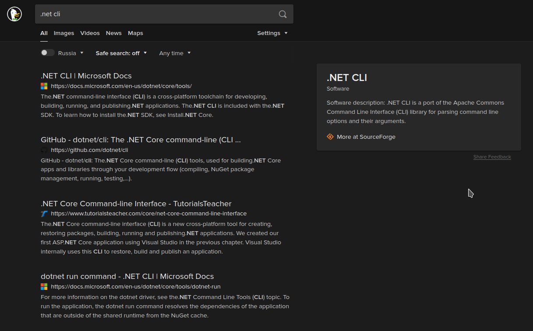
Task: Click the first Microsoft Docs snippet text
Action: click(x=162, y=106)
